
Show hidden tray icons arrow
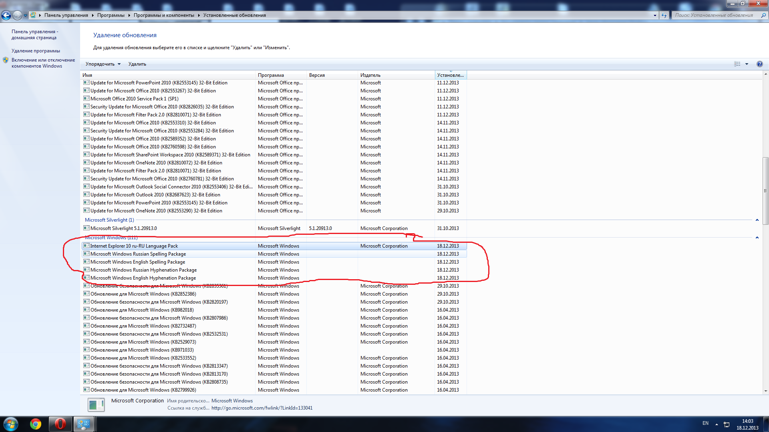point(717,424)
